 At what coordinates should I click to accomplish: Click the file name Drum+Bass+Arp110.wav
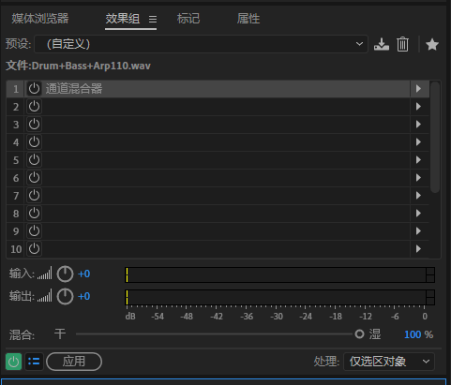(91, 66)
